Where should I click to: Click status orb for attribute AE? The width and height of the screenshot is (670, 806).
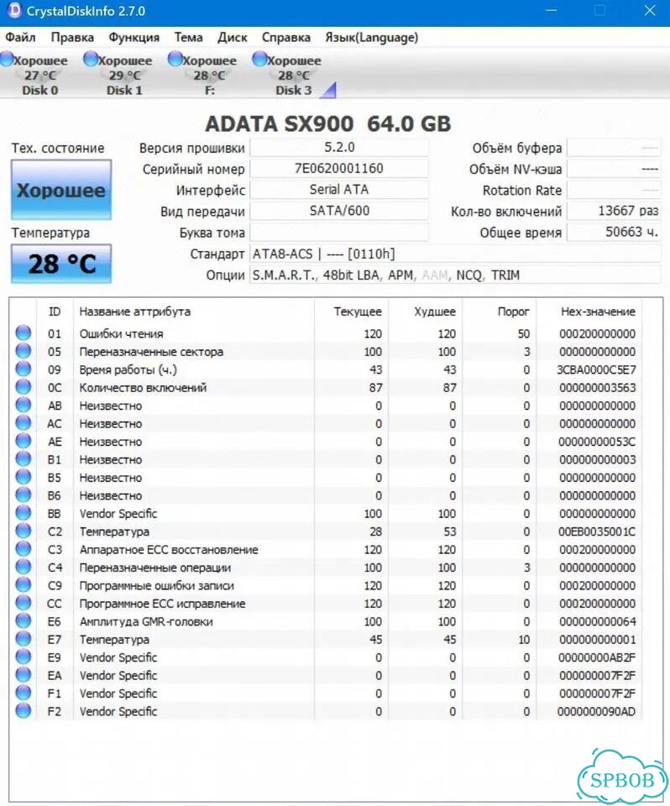24,441
